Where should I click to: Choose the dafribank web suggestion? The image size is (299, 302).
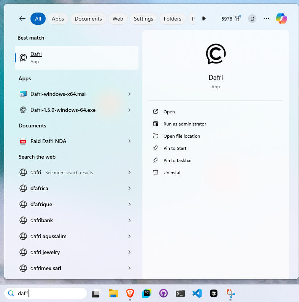(x=71, y=220)
